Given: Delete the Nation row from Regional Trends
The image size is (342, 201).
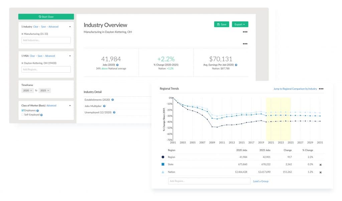Looking at the screenshot, I should 320,172.
